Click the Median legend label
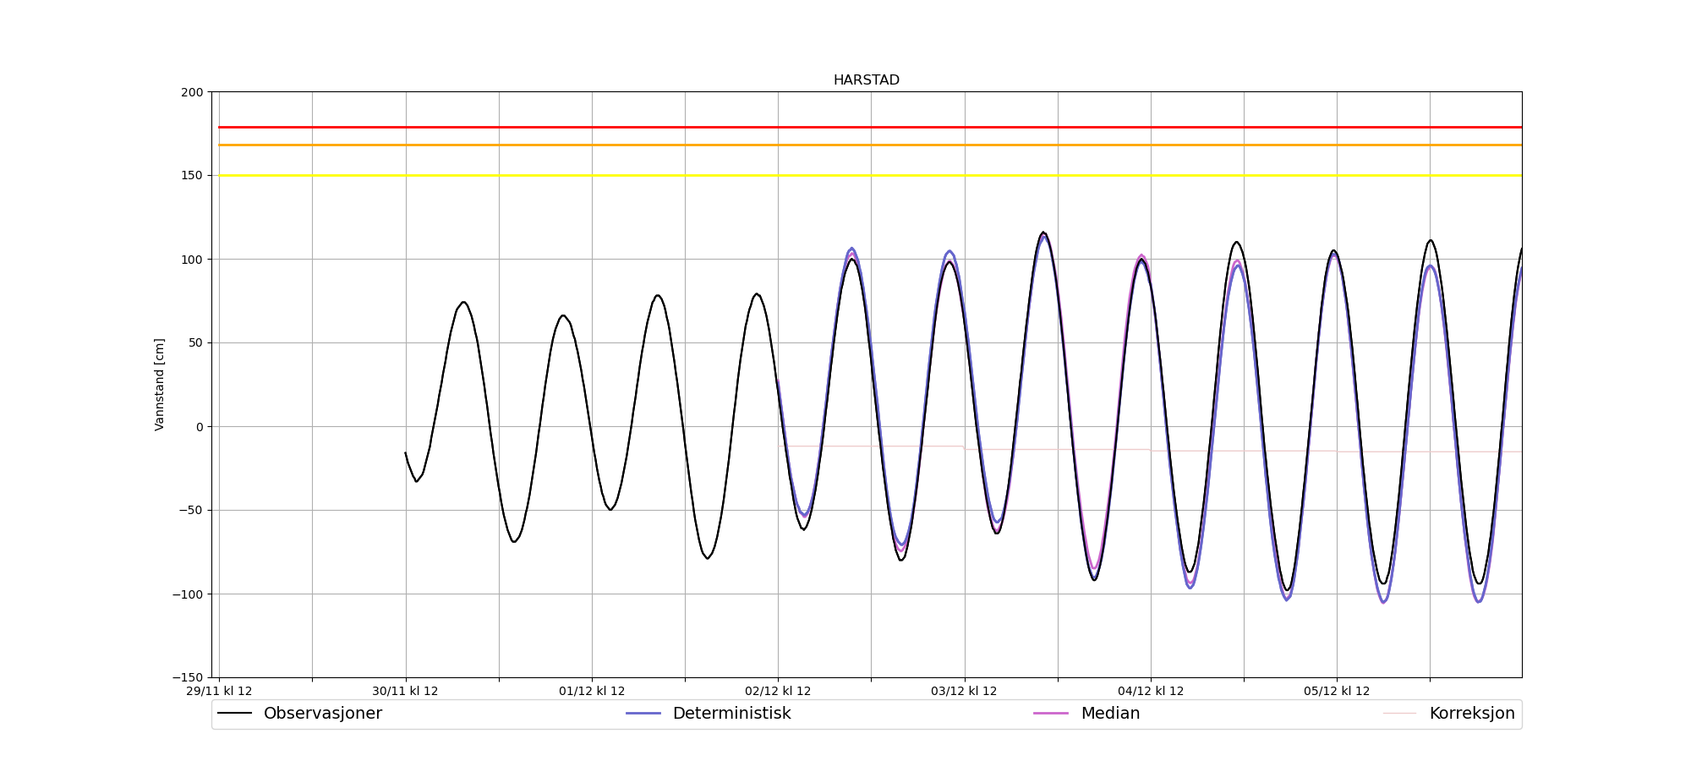This screenshot has height=761, width=1691. click(x=1109, y=714)
